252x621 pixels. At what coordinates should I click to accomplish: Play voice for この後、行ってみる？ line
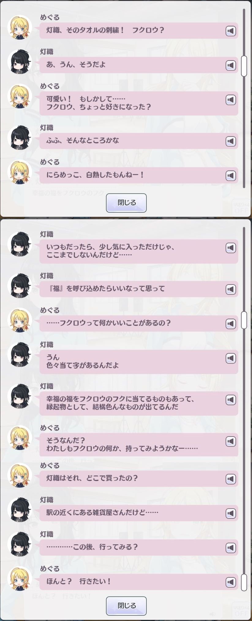pyautogui.click(x=231, y=548)
